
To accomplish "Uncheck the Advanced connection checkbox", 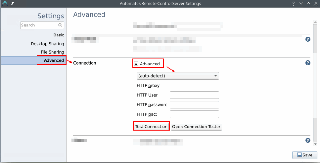I will (136, 64).
